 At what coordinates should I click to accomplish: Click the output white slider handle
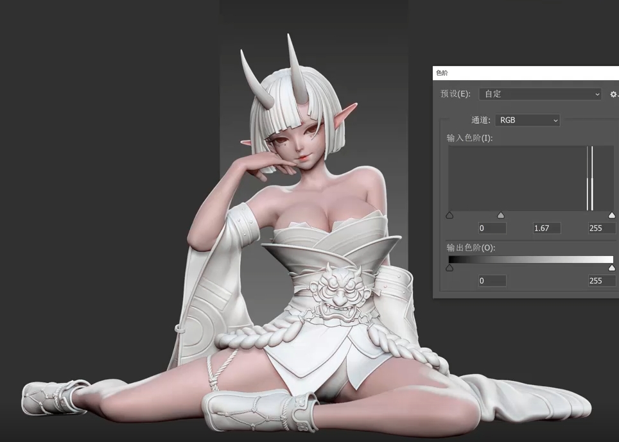tap(611, 268)
